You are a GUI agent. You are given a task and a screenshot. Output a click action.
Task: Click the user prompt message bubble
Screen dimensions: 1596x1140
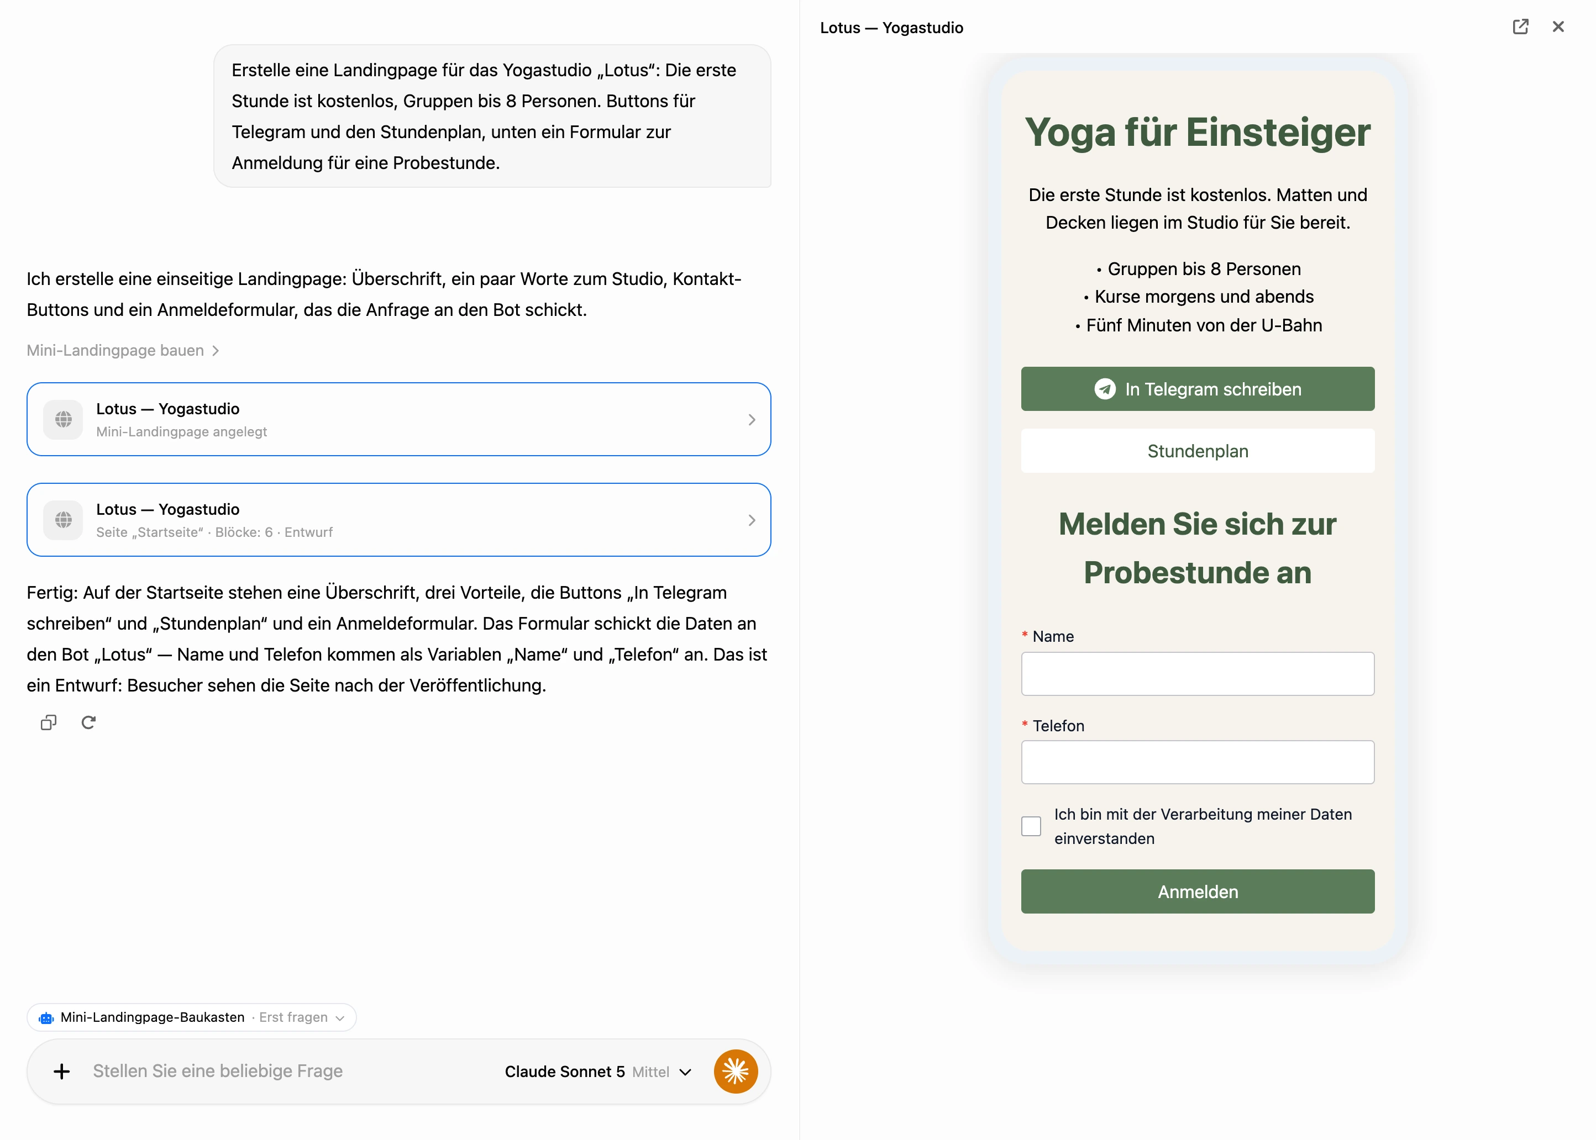(492, 117)
